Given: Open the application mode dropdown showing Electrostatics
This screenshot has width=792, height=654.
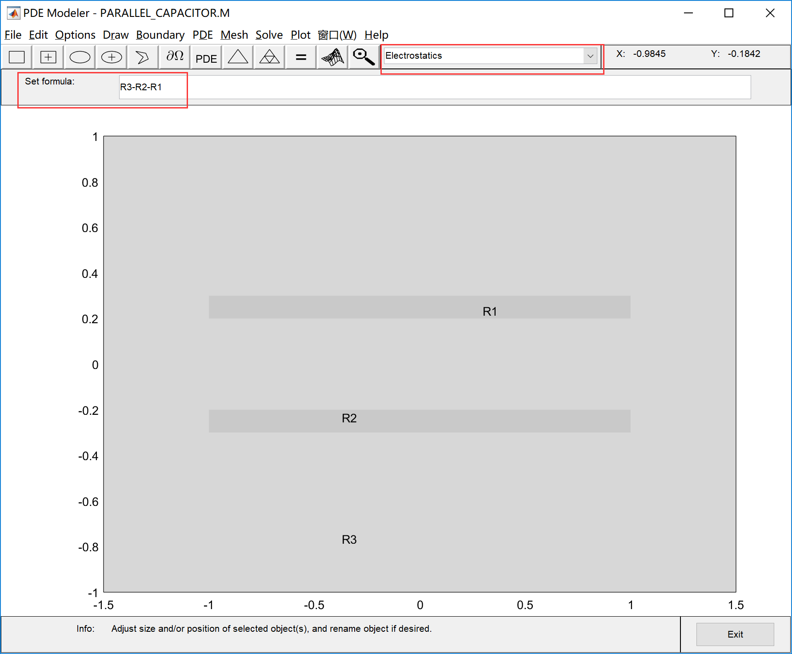Looking at the screenshot, I should point(591,56).
